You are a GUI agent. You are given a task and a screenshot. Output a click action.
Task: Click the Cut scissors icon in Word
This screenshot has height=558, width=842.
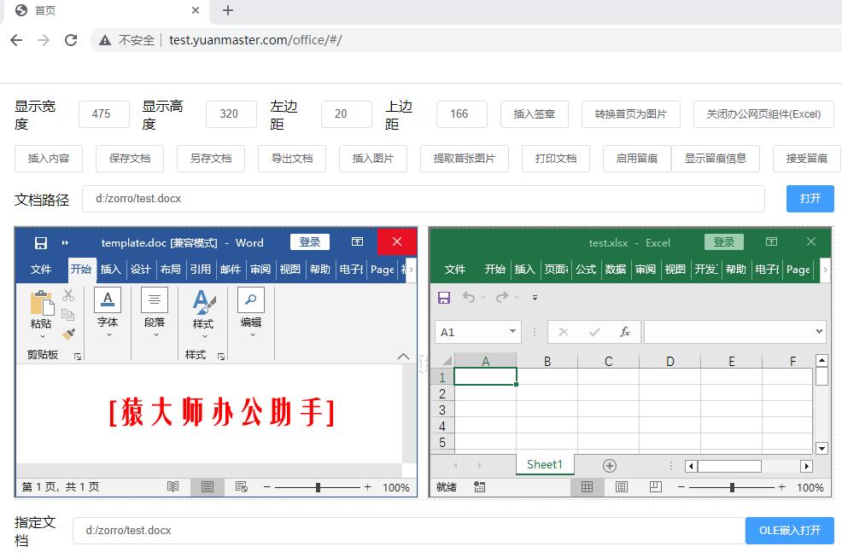click(x=68, y=294)
